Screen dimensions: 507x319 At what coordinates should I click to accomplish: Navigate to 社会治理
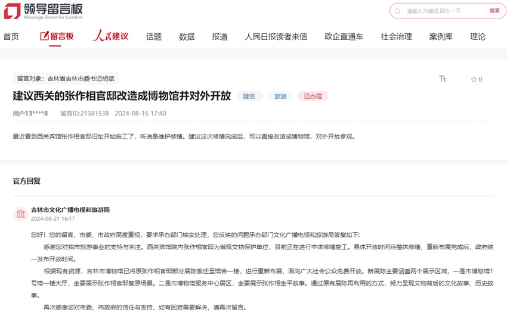(x=396, y=36)
